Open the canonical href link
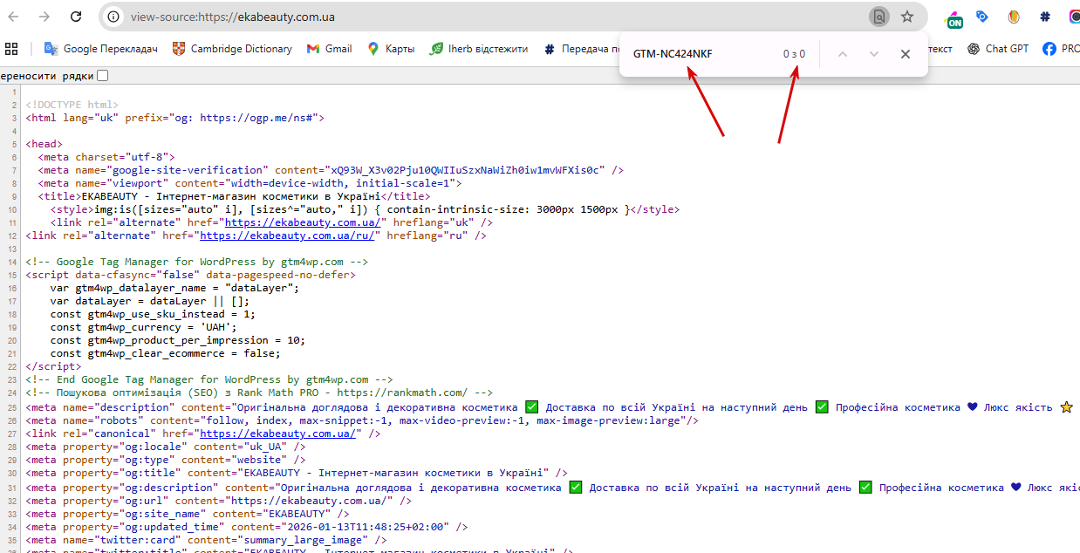Viewport: 1080px width, 553px height. 277,434
